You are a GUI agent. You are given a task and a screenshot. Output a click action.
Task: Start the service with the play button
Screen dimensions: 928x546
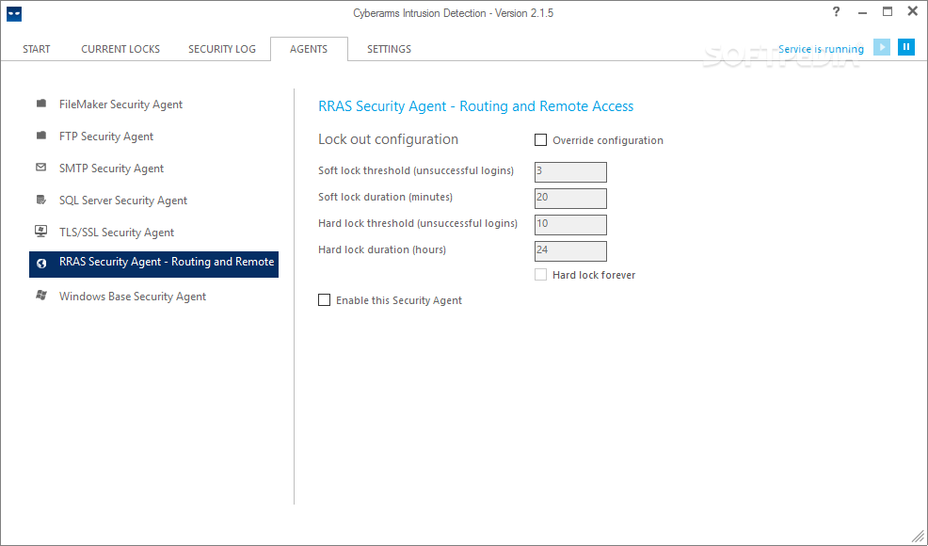[x=882, y=47]
